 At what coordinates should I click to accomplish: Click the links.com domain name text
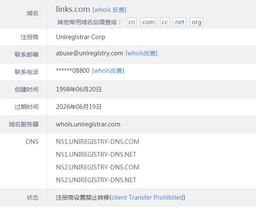73,9
